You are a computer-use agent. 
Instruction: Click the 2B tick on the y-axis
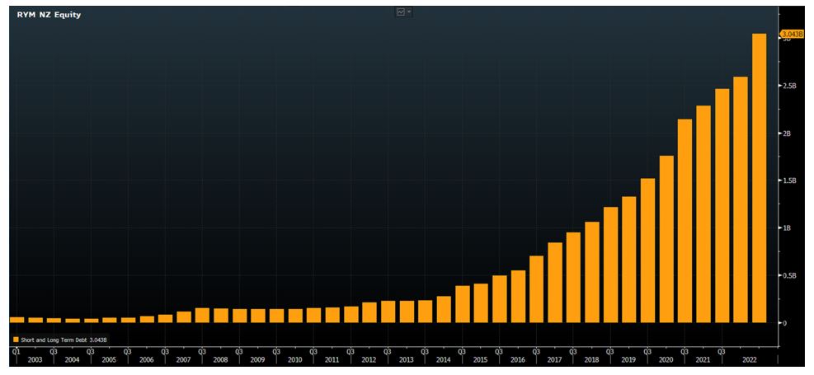[786, 134]
